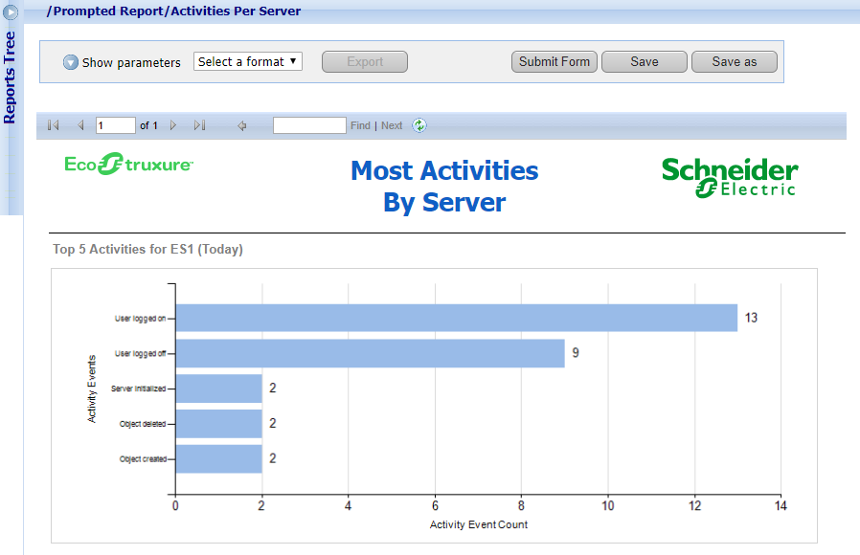Click the User logged off axis label

[140, 353]
